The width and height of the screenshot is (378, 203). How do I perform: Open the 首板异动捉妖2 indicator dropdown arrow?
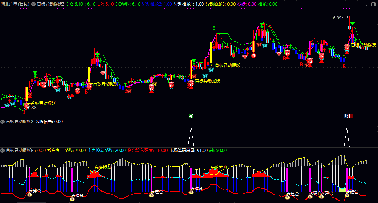[x=2, y=122]
